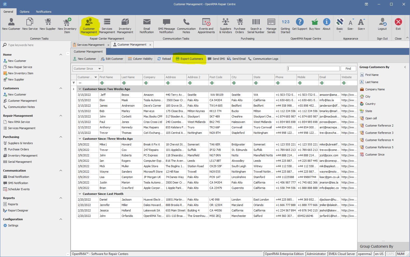Open Suppliers & Vendors ribbon icon
410x257 pixels.
226,26
